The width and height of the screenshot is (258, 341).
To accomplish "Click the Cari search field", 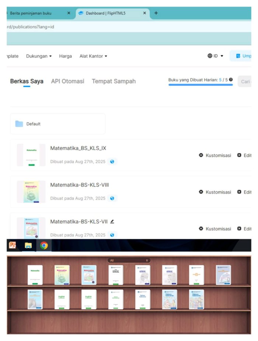I will pos(244,82).
